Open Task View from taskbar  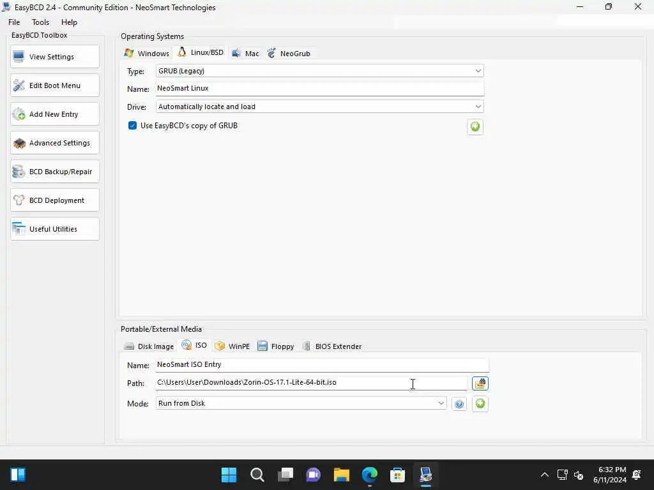285,475
